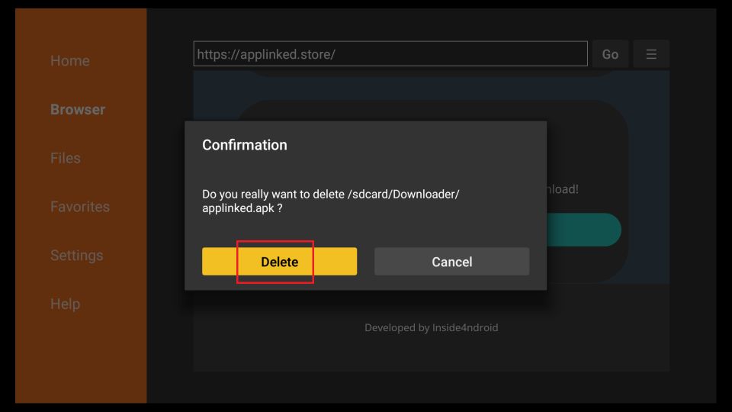The height and width of the screenshot is (412, 732).
Task: Select the applinked.store URL field
Action: pos(390,53)
